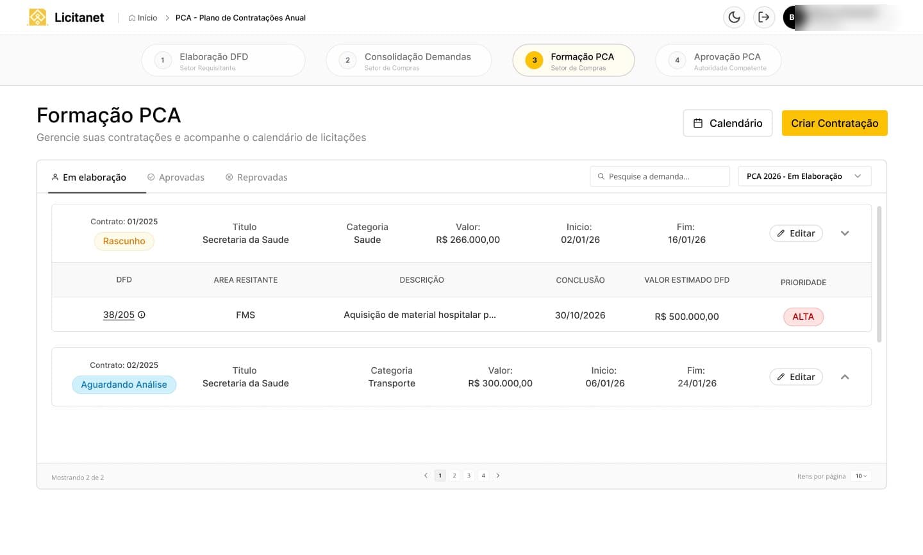Open step 1 Elaboração DFD
The width and height of the screenshot is (923, 555).
click(223, 60)
